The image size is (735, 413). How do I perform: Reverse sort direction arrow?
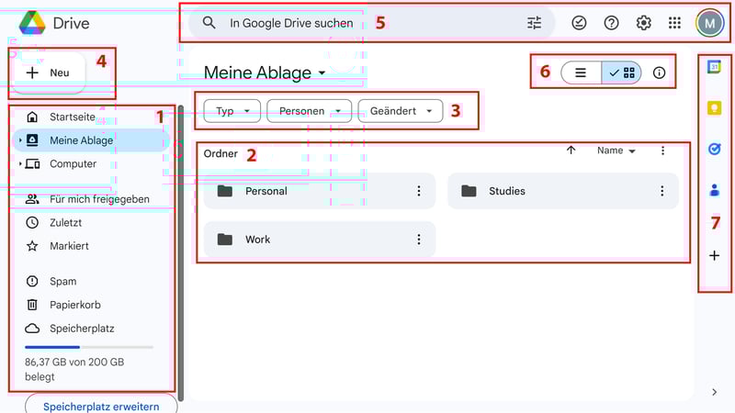[571, 151]
